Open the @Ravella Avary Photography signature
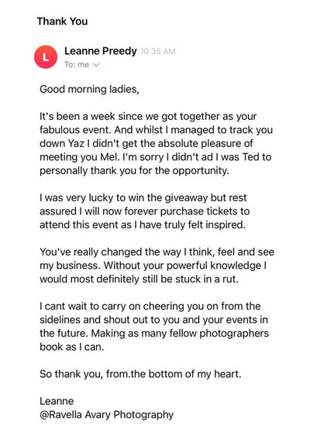 [106, 415]
